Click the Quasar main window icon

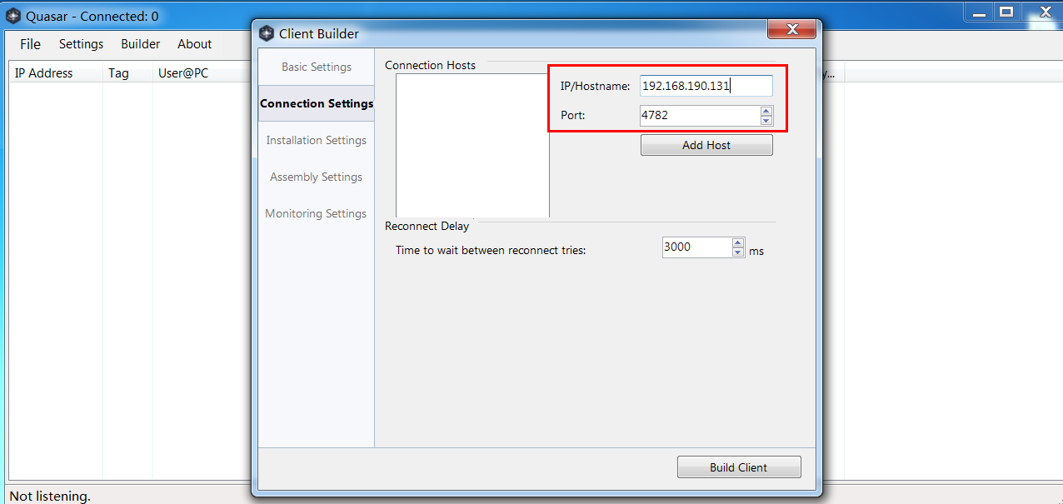point(13,16)
